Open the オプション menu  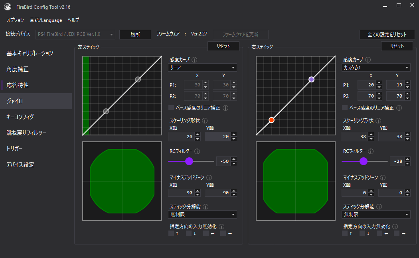(15, 20)
